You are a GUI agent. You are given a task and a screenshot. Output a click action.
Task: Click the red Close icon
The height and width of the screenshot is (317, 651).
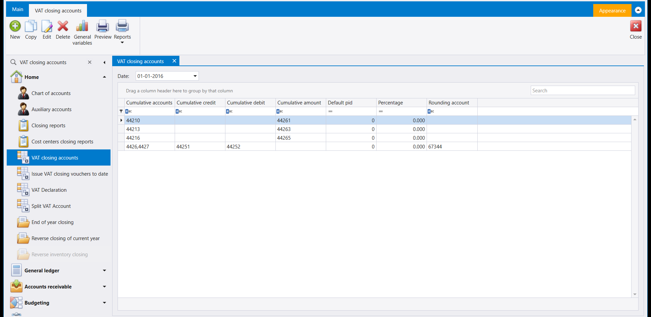click(636, 26)
